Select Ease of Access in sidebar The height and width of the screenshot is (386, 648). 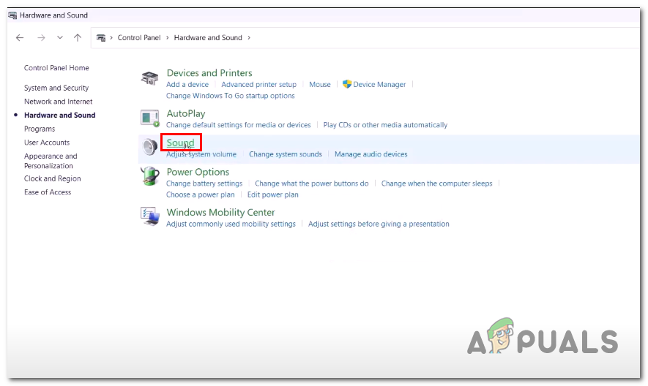[x=48, y=192]
